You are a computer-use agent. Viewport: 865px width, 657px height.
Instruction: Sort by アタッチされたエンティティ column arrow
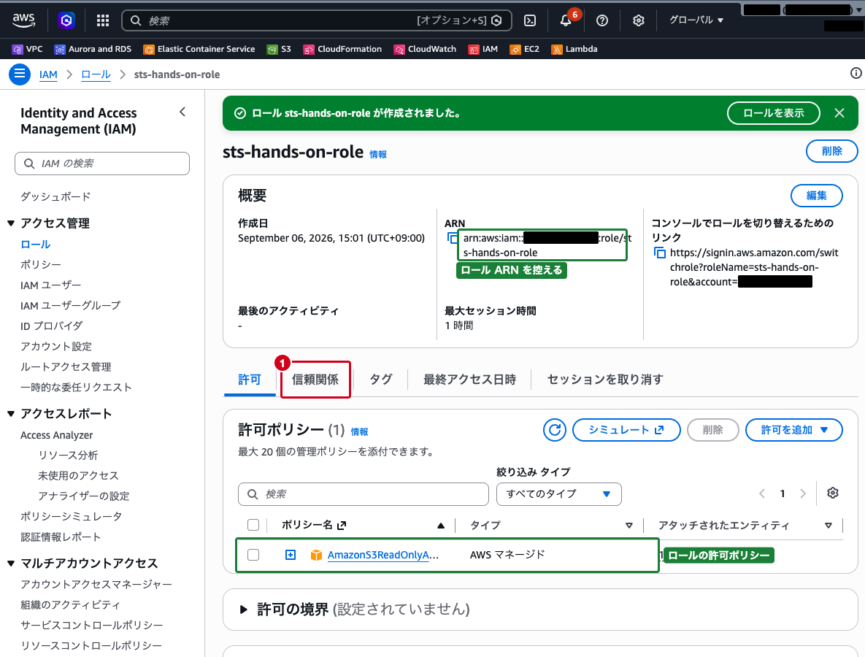(828, 526)
